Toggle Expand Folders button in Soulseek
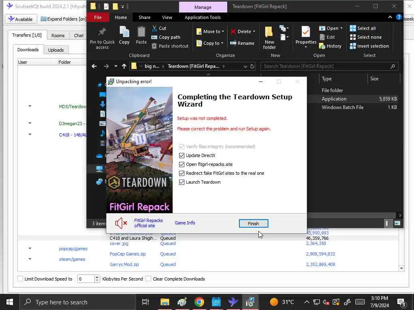The image size is (414, 310). 63,19
